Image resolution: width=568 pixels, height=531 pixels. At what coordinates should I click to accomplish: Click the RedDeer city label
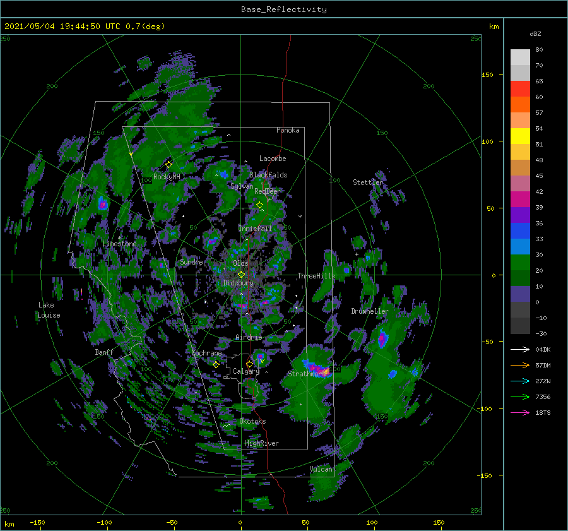coord(268,191)
